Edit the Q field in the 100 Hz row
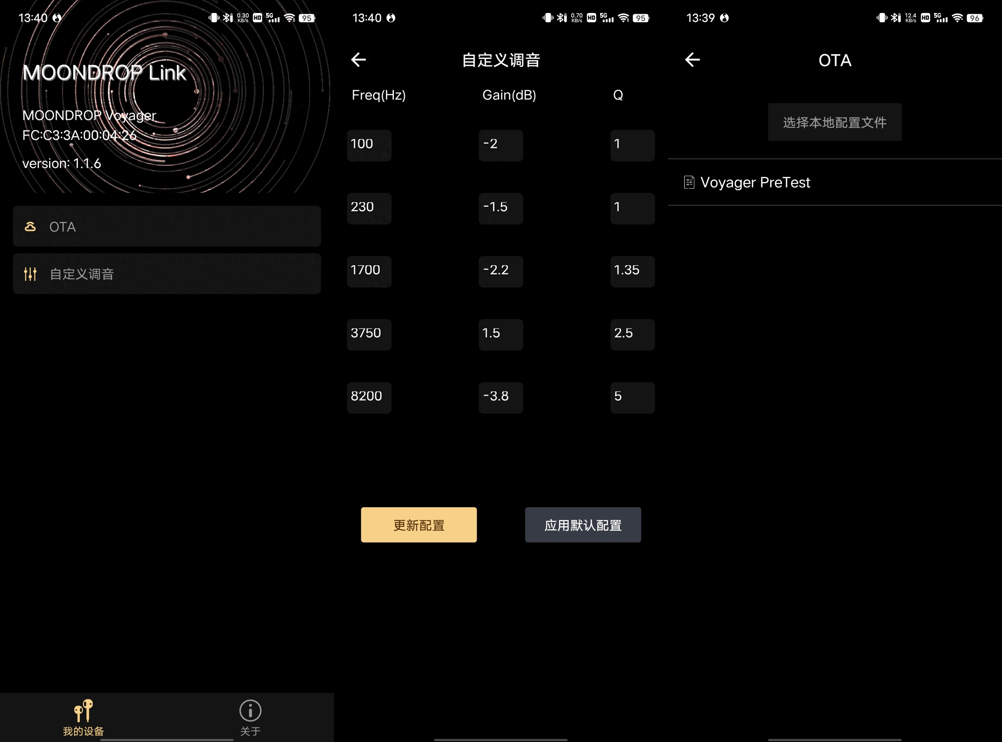This screenshot has height=742, width=1002. coord(632,145)
